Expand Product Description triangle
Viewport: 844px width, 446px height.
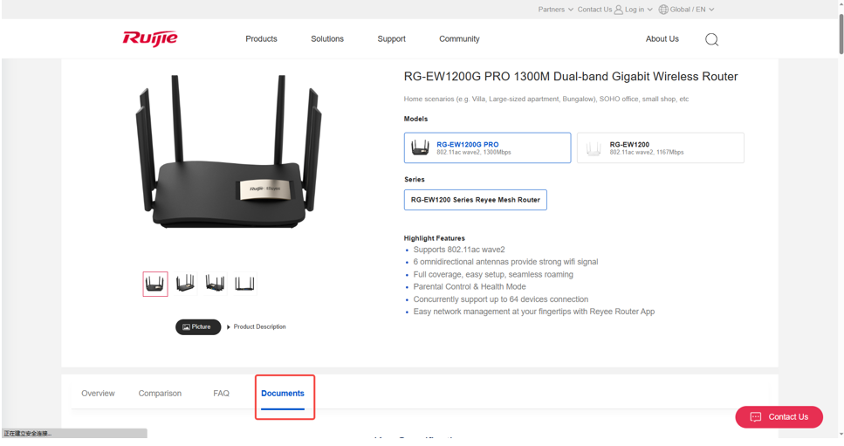click(x=229, y=327)
